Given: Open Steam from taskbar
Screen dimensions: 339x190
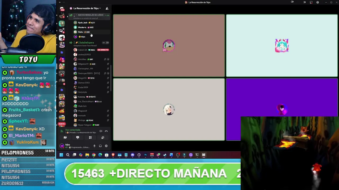Looking at the screenshot, I should (x=165, y=155).
